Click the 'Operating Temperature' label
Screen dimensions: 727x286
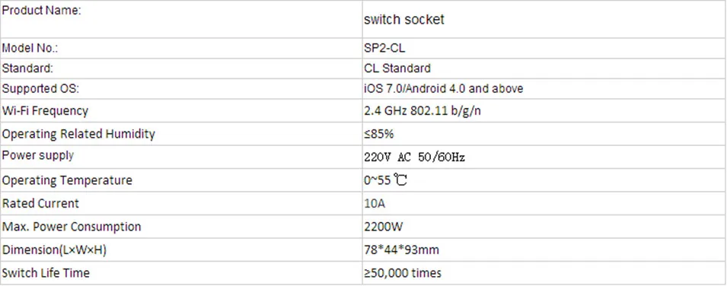67,180
